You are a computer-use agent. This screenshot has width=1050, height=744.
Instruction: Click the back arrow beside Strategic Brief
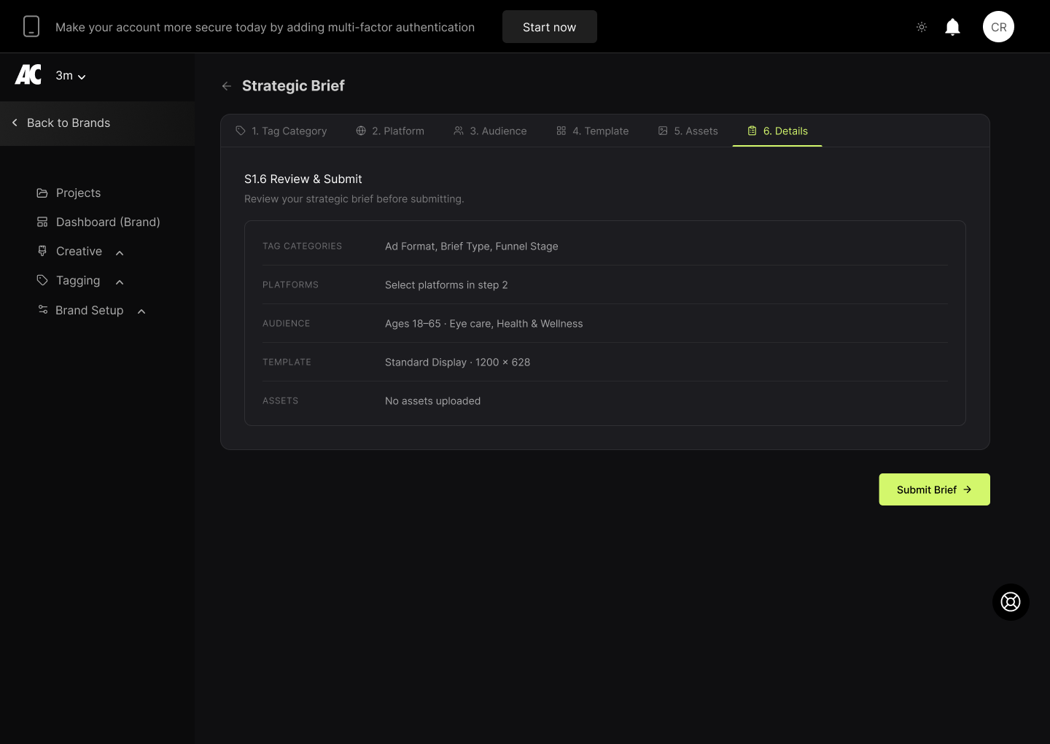227,86
